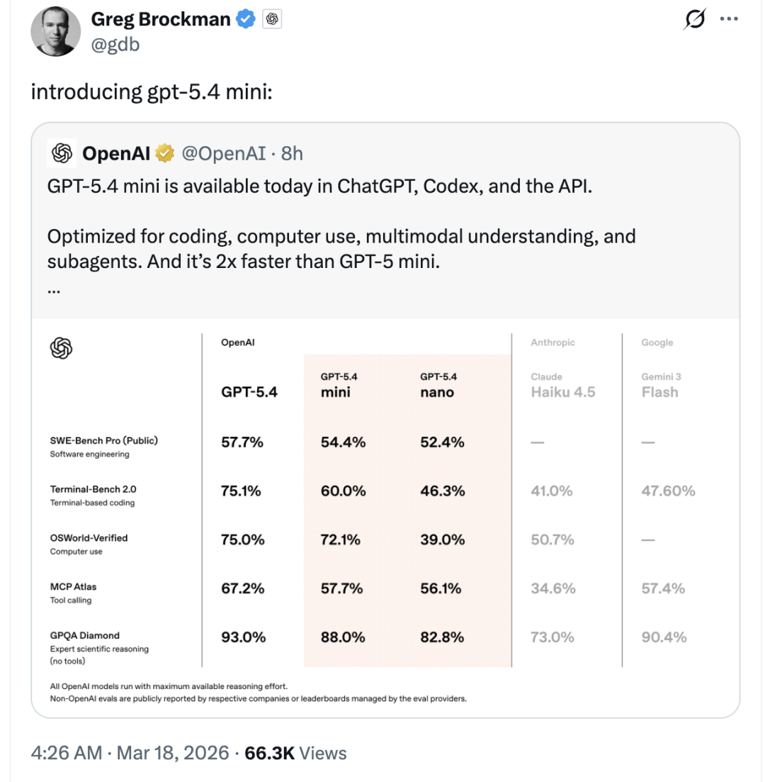This screenshot has height=782, width=765.
Task: Open the three-dot more options menu
Action: pyautogui.click(x=729, y=19)
